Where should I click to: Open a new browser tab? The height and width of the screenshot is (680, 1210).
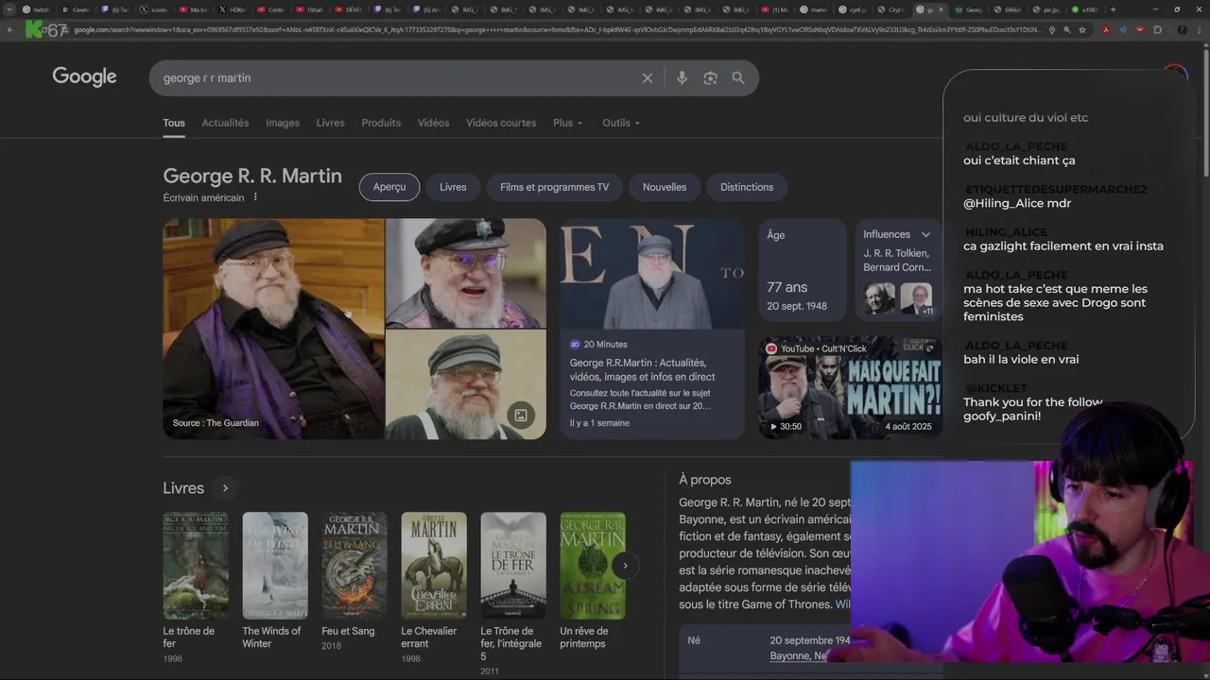tap(1113, 9)
